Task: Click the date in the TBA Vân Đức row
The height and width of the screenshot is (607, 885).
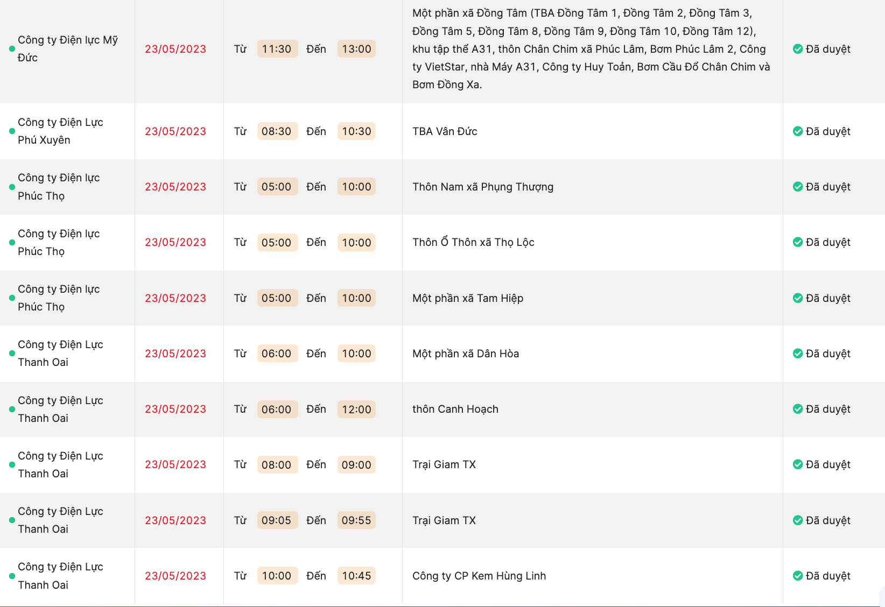Action: [x=175, y=131]
